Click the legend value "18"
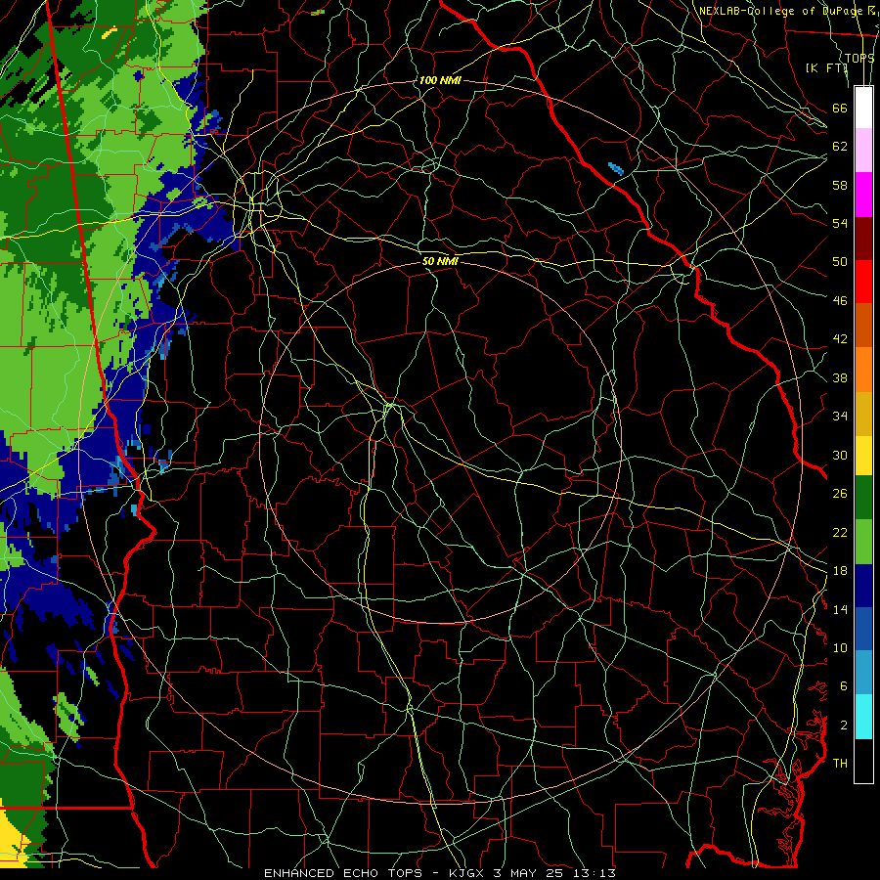 pos(840,571)
